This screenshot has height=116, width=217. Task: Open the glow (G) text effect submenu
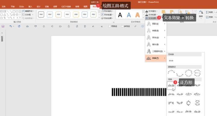[156, 37]
